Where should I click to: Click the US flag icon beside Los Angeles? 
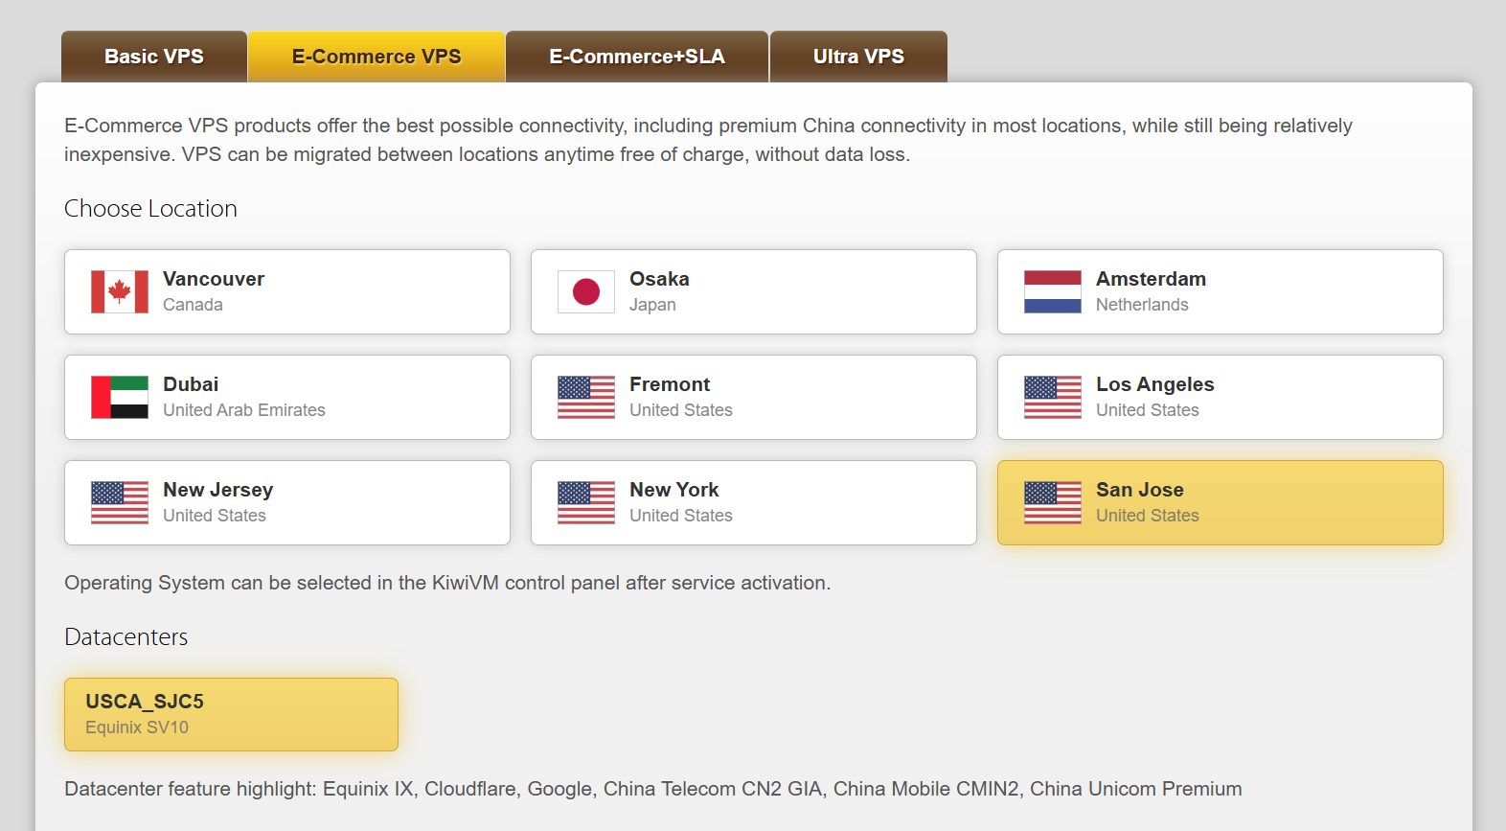tap(1053, 397)
